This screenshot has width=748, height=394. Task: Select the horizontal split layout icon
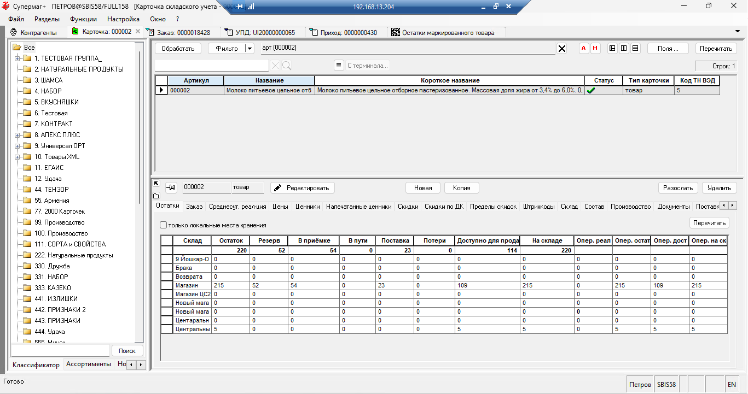(x=635, y=48)
